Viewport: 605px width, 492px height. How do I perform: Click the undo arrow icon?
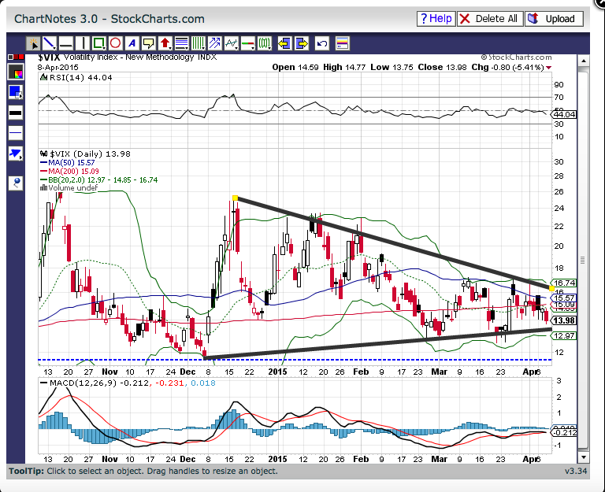coord(321,43)
